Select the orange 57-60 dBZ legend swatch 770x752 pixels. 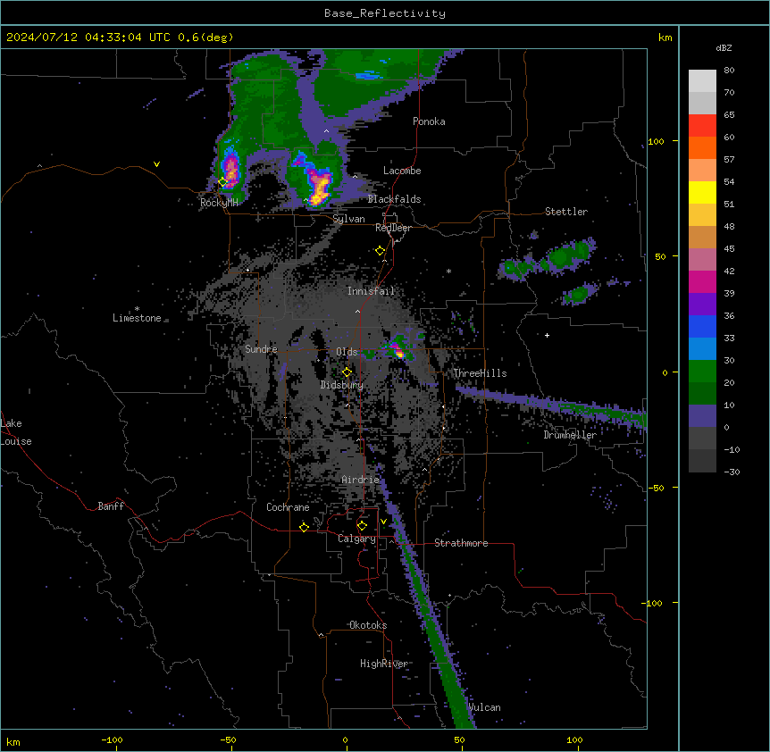(x=702, y=147)
